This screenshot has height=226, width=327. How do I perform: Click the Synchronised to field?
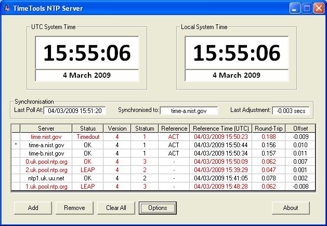189,110
